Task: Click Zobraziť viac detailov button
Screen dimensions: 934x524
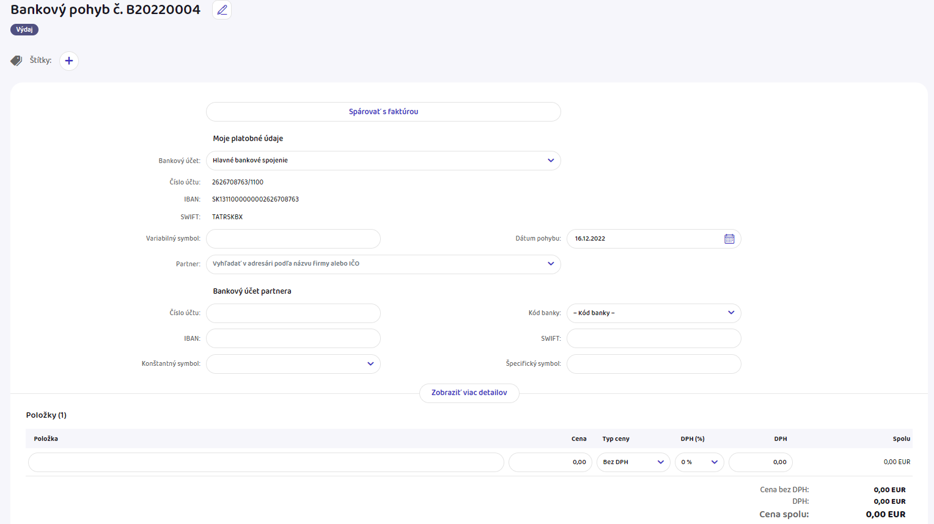Action: (x=469, y=393)
